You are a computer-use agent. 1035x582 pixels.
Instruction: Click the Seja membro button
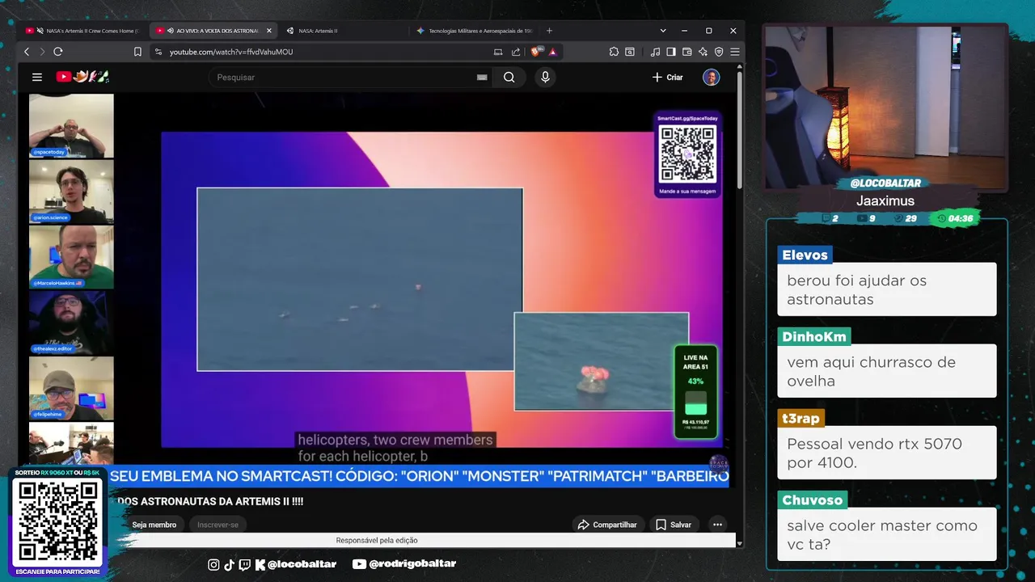pyautogui.click(x=154, y=525)
